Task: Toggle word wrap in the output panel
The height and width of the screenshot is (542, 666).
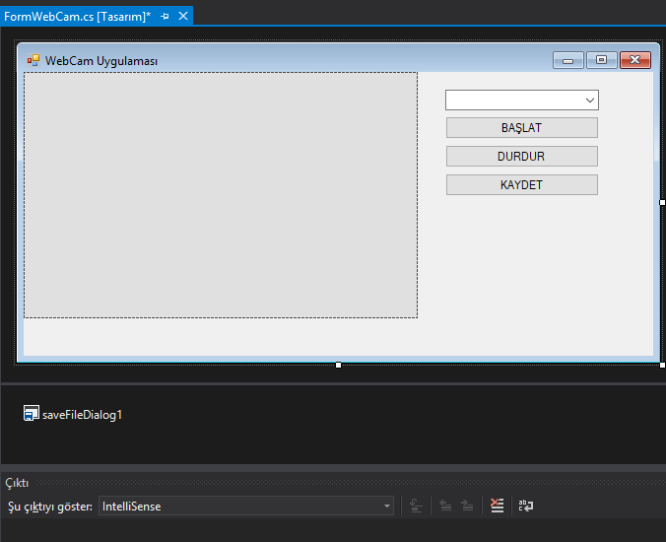Action: click(526, 506)
